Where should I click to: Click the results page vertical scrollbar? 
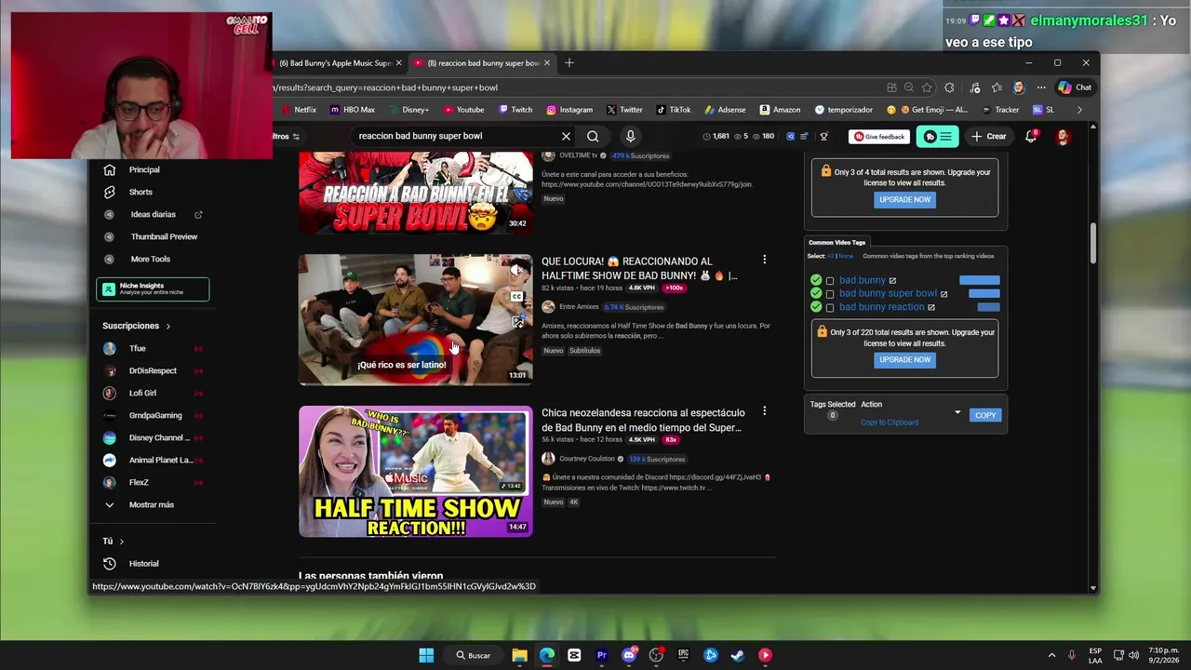coord(1093,244)
